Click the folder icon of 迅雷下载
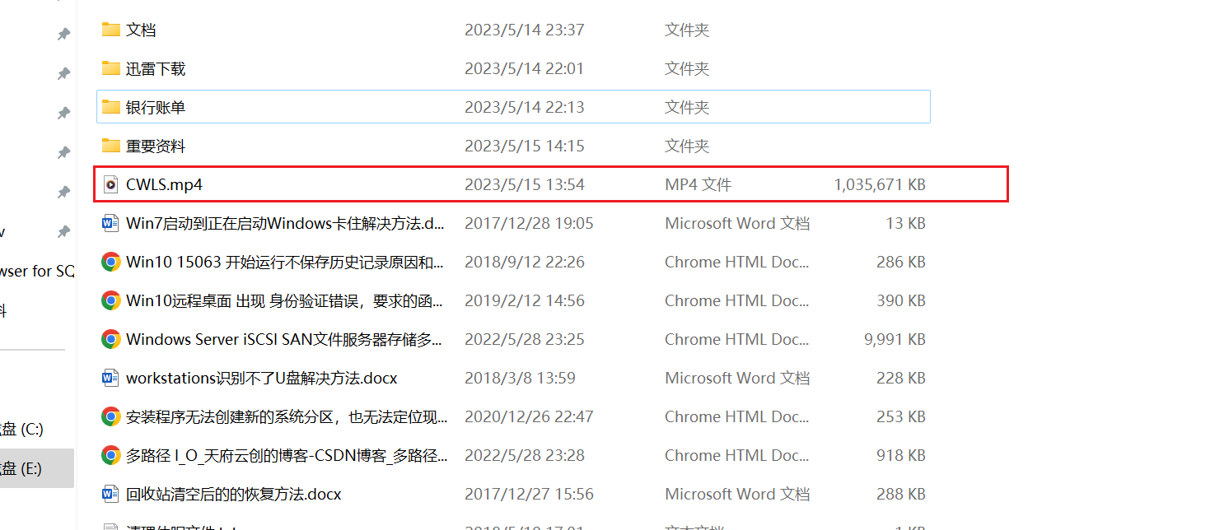The width and height of the screenshot is (1224, 530). coord(110,67)
